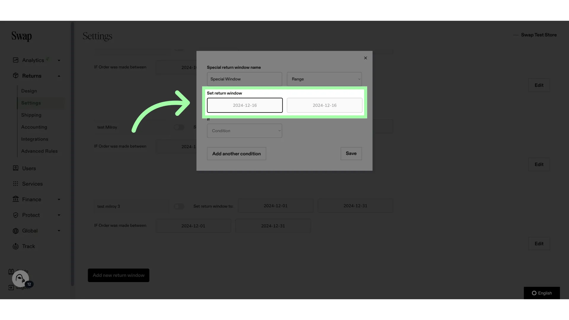Expand the Protect submenu arrow
The image size is (569, 320).
pos(59,215)
